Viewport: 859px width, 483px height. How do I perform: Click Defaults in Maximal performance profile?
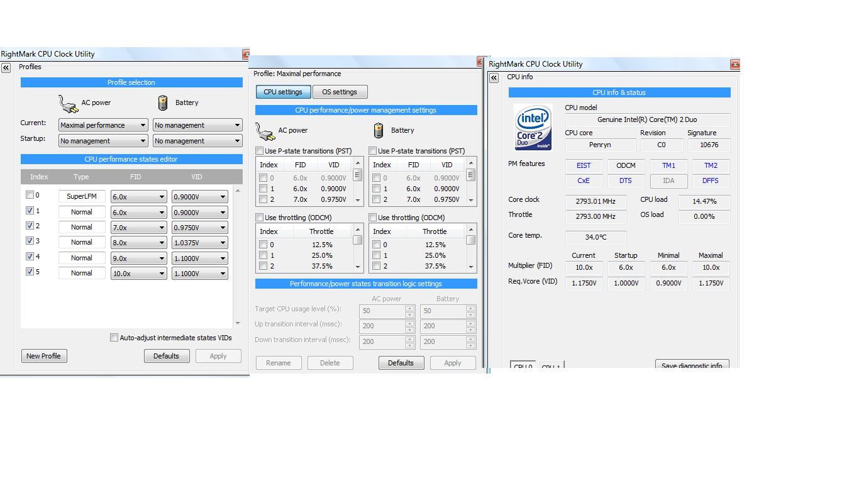pyautogui.click(x=401, y=363)
